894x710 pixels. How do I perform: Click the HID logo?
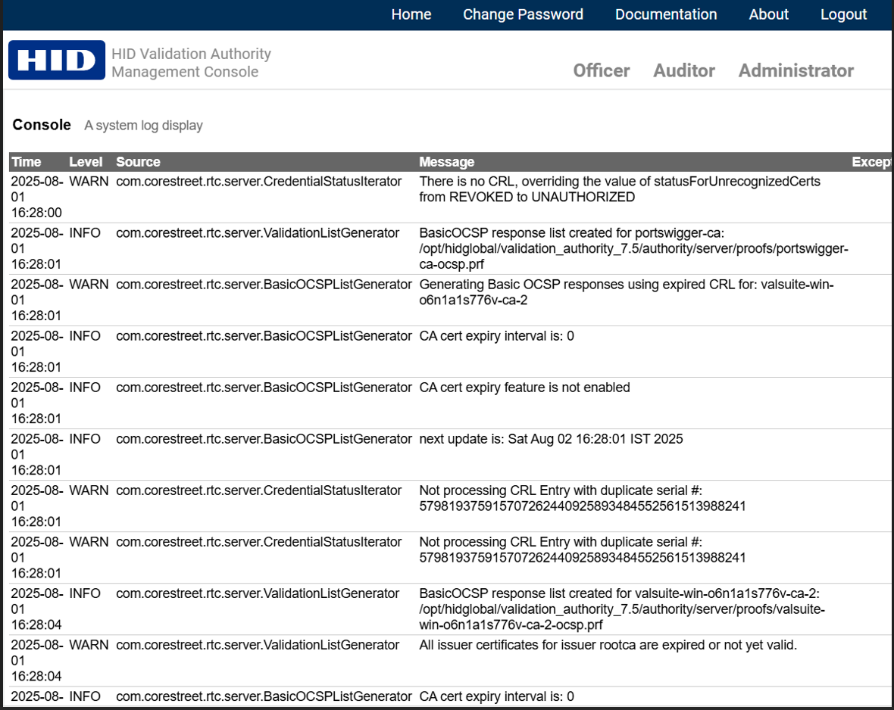click(x=57, y=61)
